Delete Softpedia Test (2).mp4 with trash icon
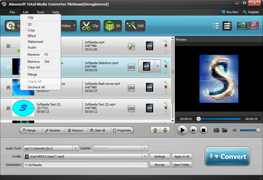Viewport: 263px width, 180px height. tap(166, 107)
